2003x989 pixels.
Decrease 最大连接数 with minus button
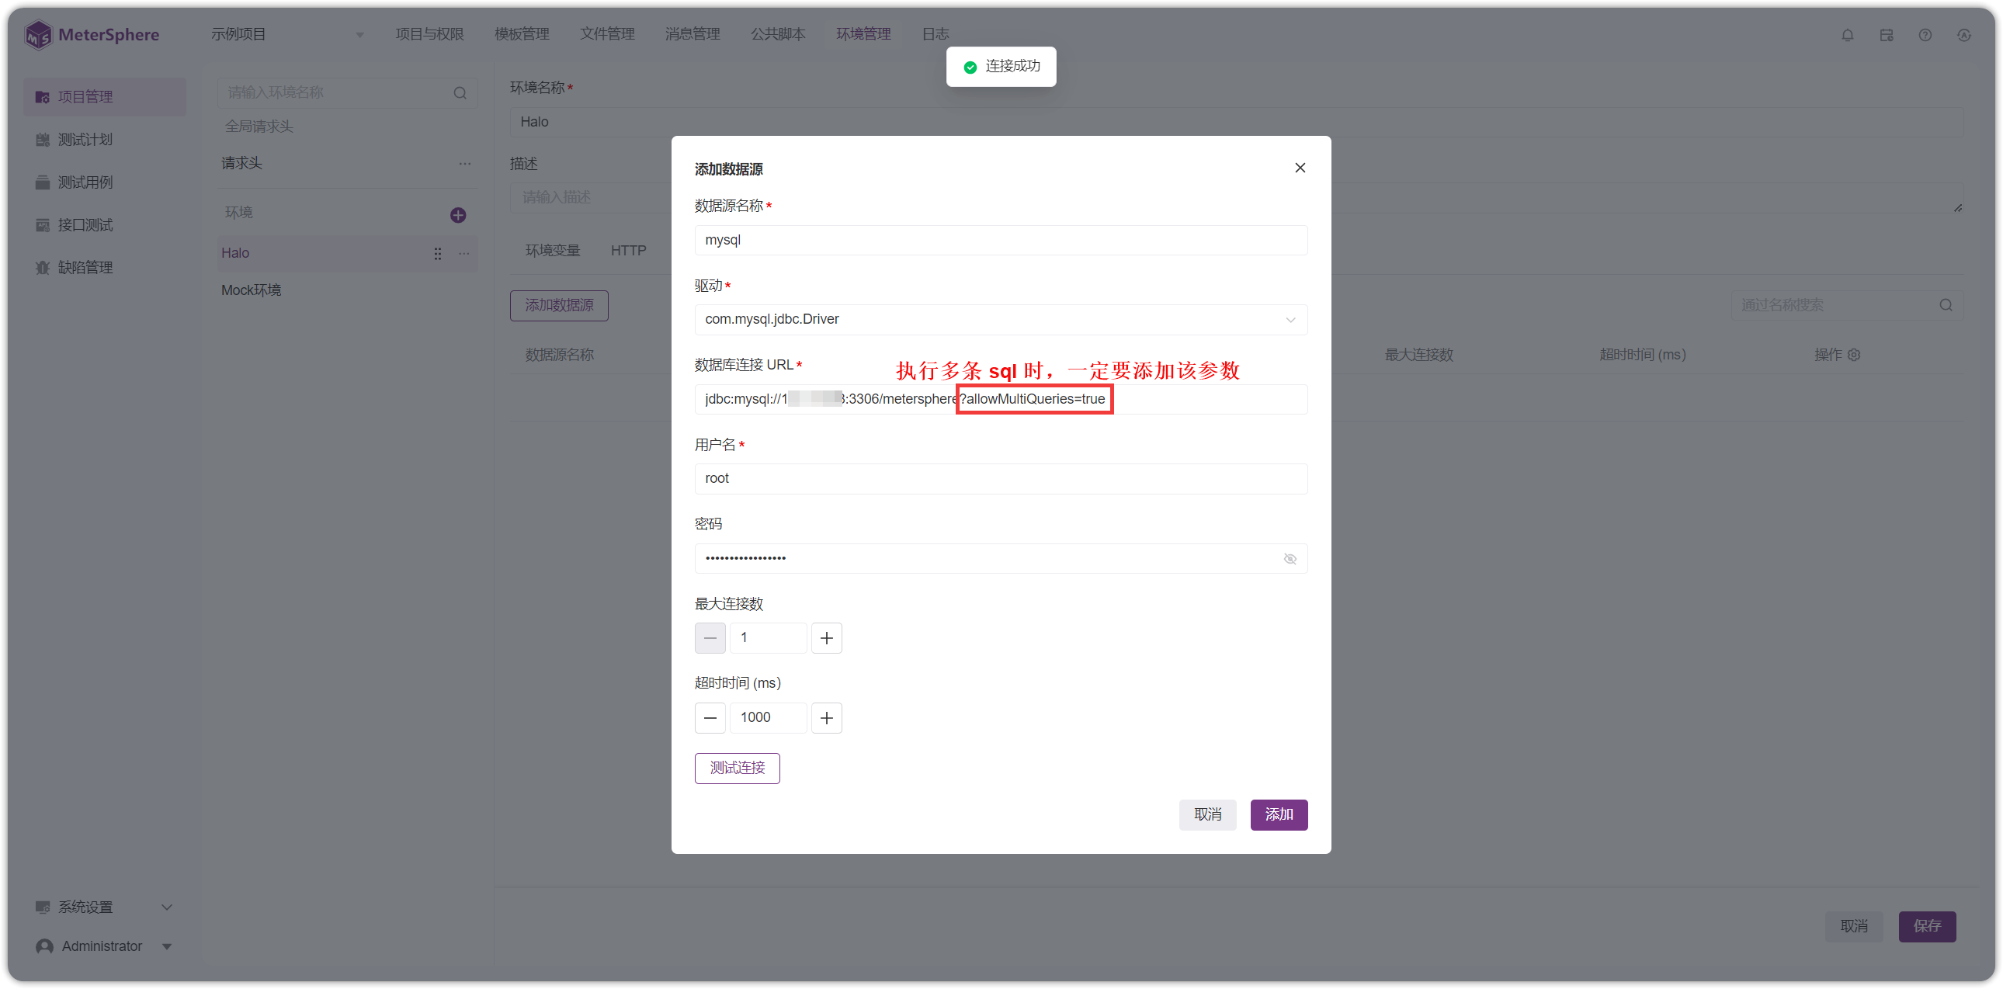tap(710, 638)
